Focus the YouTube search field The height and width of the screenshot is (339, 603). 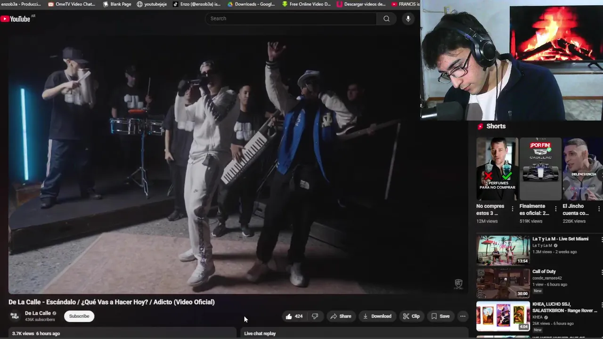291,18
